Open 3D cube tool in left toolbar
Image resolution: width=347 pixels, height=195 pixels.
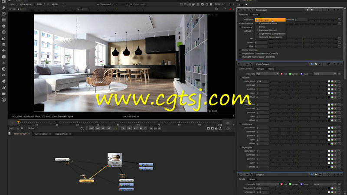click(x=3, y=57)
